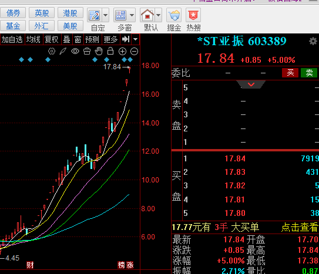Zoom in the K-line chart
The height and width of the screenshot is (274, 319).
pyautogui.click(x=122, y=52)
